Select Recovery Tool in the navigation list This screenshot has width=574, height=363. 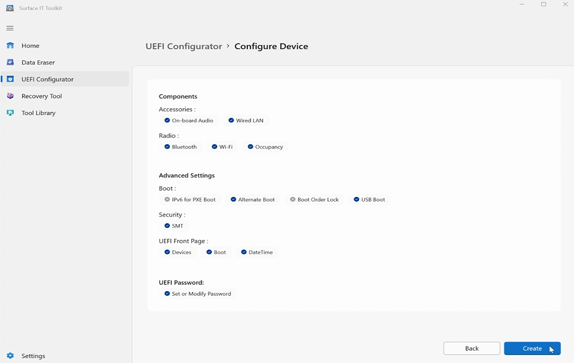point(43,96)
